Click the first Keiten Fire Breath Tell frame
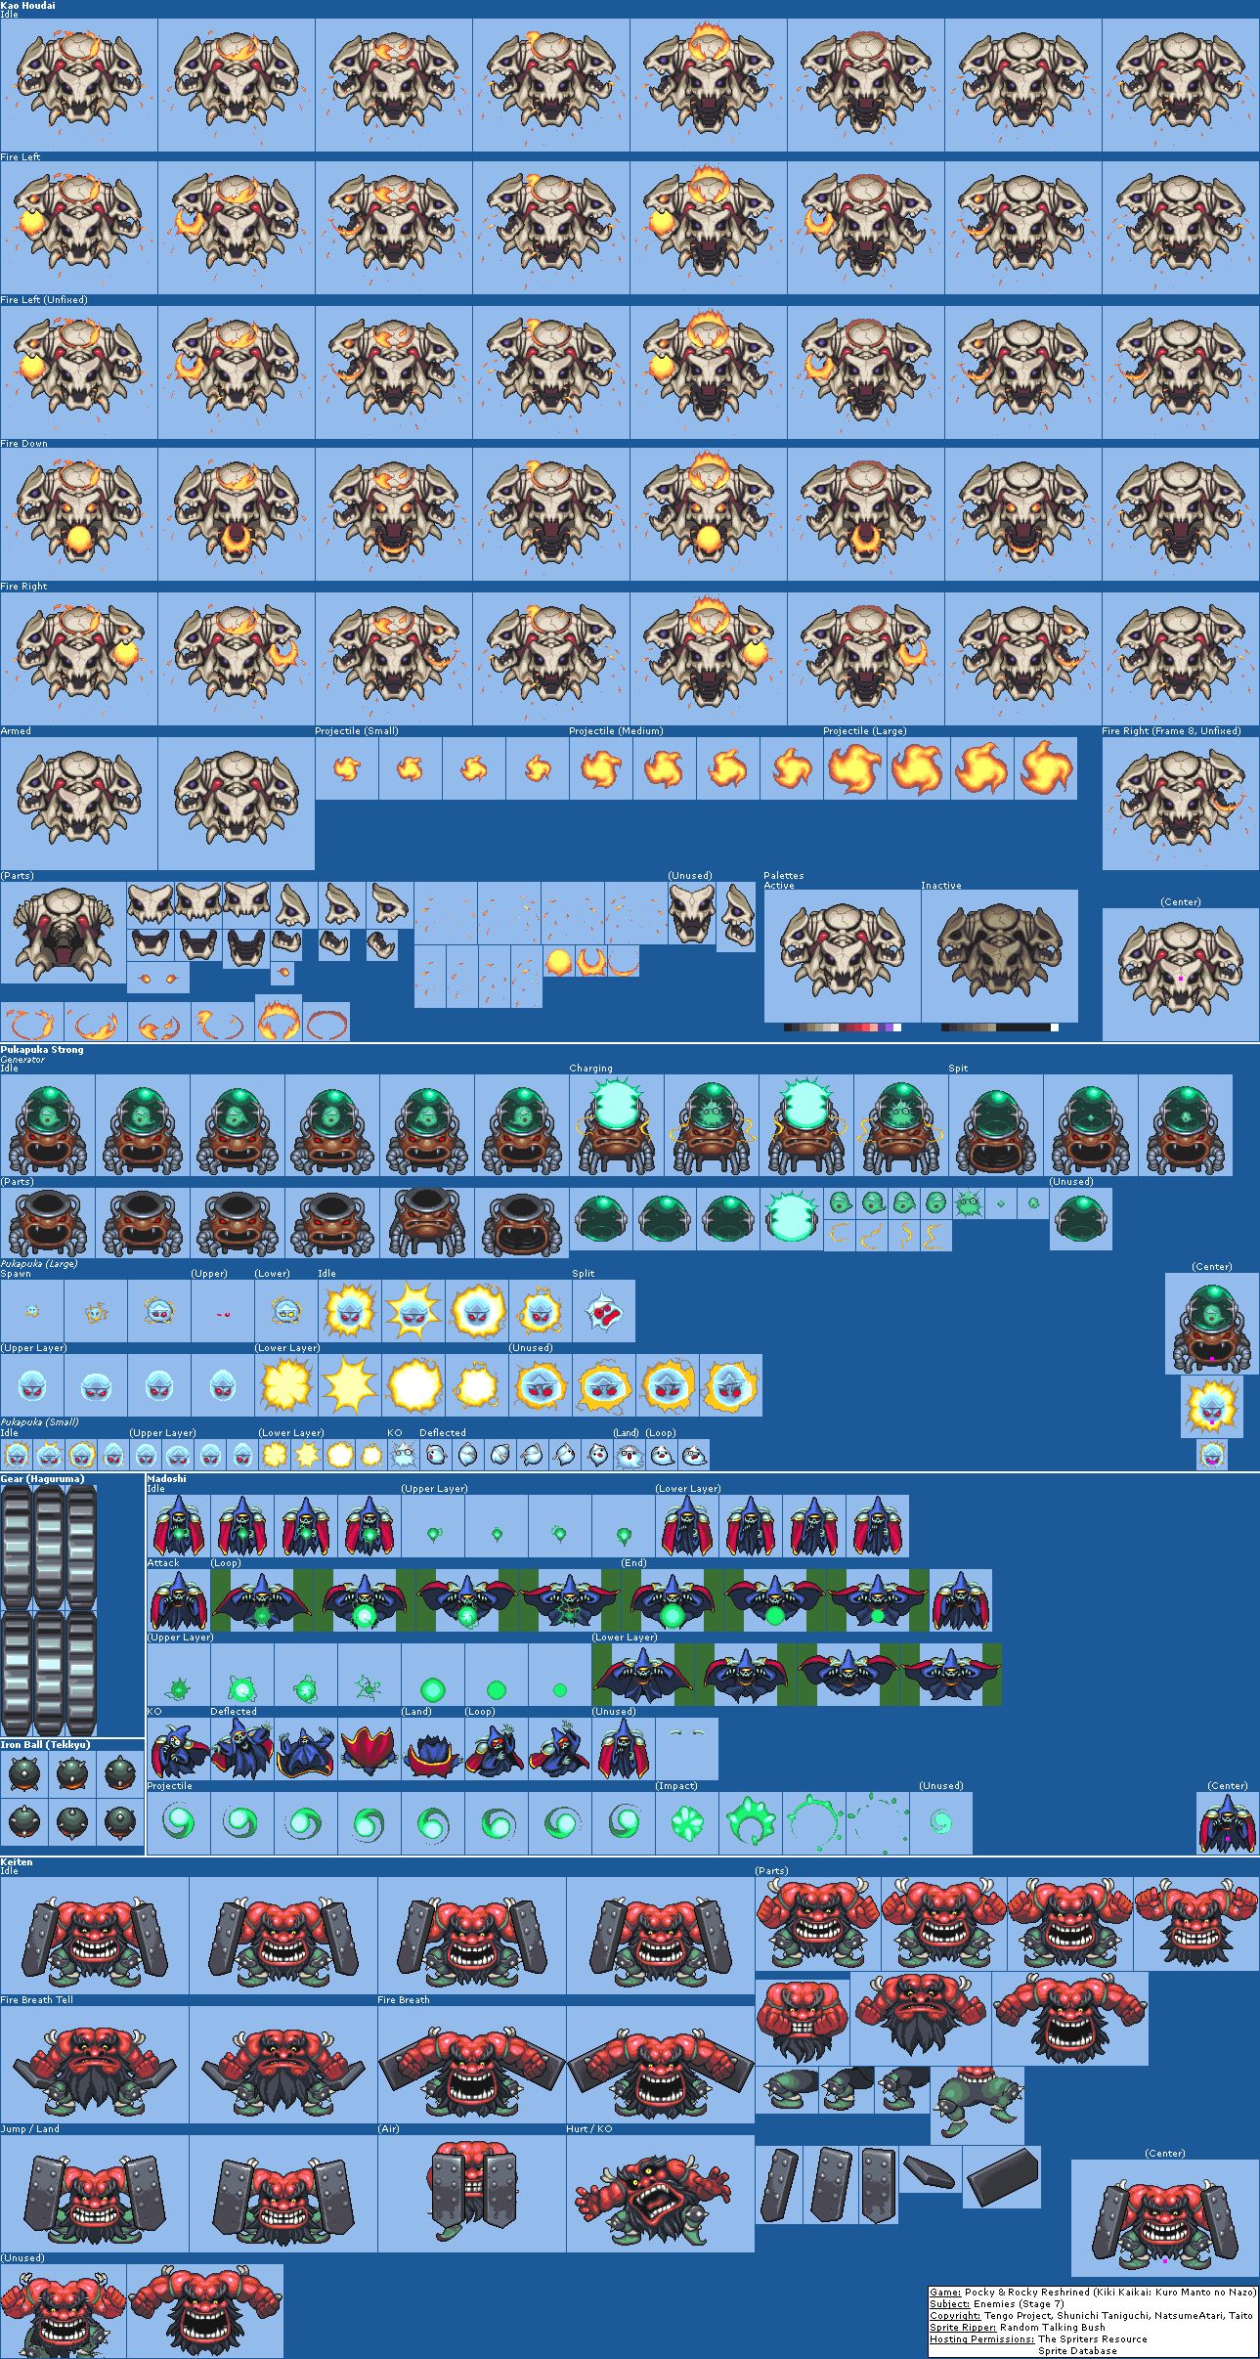 (x=94, y=2064)
